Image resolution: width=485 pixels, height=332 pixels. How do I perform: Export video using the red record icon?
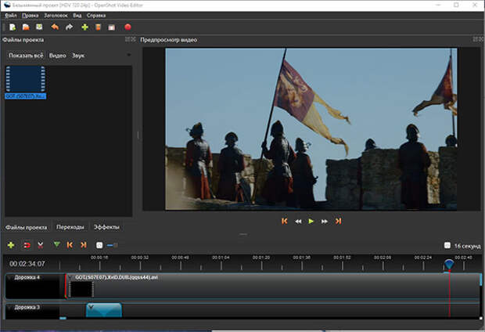[x=128, y=27]
